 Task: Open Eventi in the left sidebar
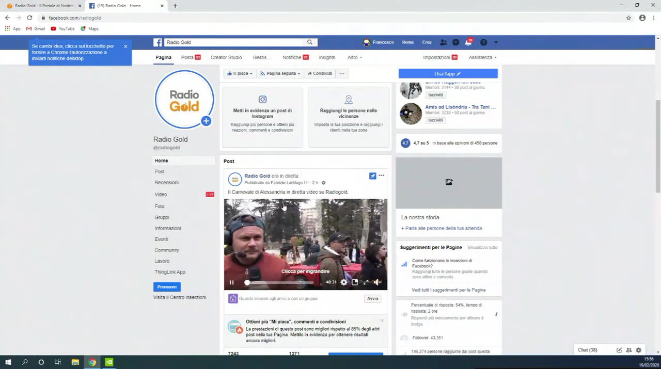[161, 239]
